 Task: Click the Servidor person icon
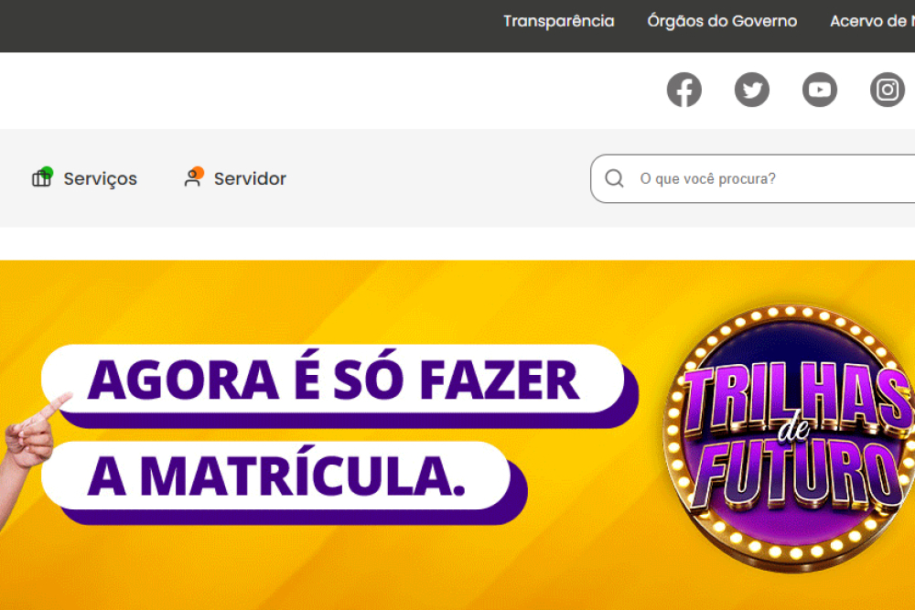192,177
